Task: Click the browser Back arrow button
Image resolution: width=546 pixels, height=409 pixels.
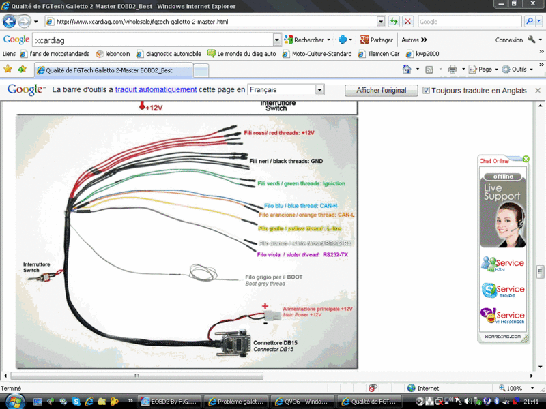Action: click(10, 22)
